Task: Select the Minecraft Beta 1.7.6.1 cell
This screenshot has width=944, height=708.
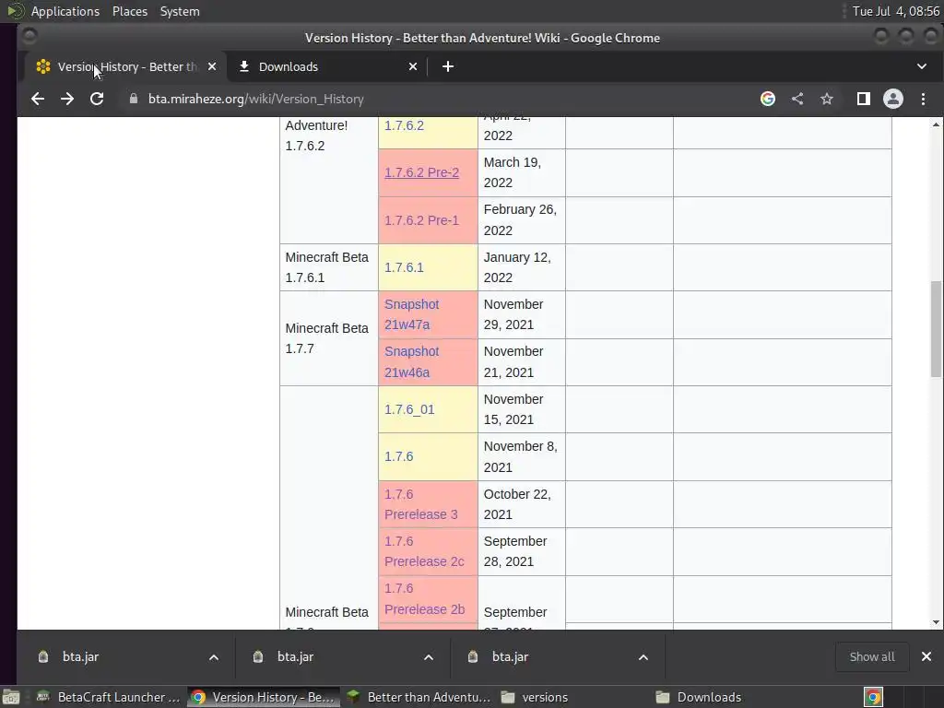Action: click(329, 267)
